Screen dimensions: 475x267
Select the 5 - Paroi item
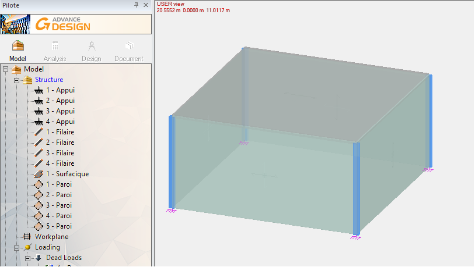(x=59, y=226)
